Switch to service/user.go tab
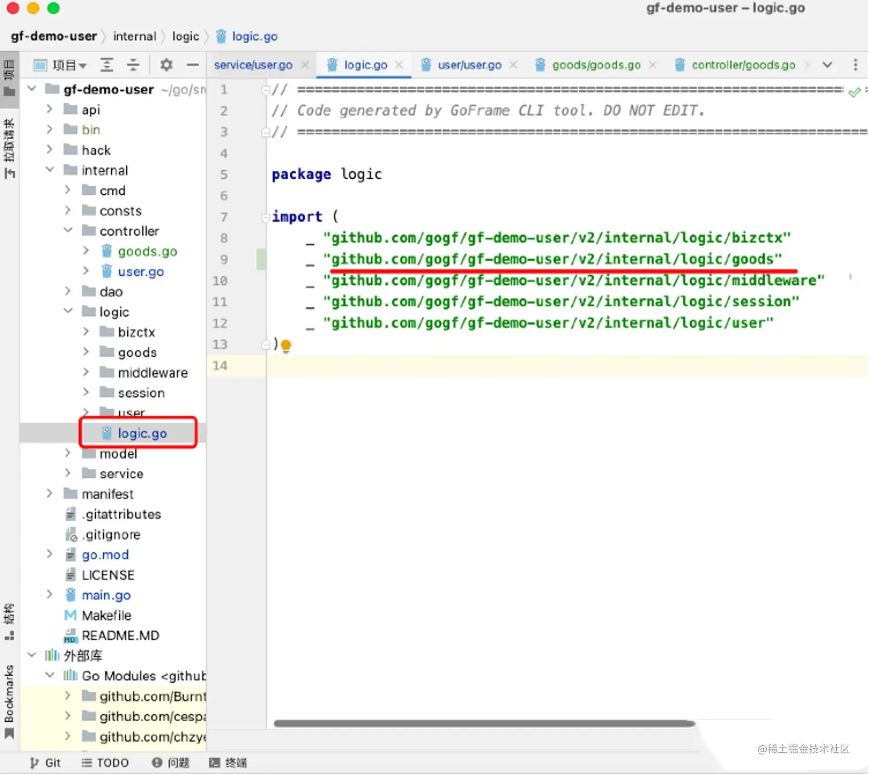The height and width of the screenshot is (774, 869). (x=253, y=65)
